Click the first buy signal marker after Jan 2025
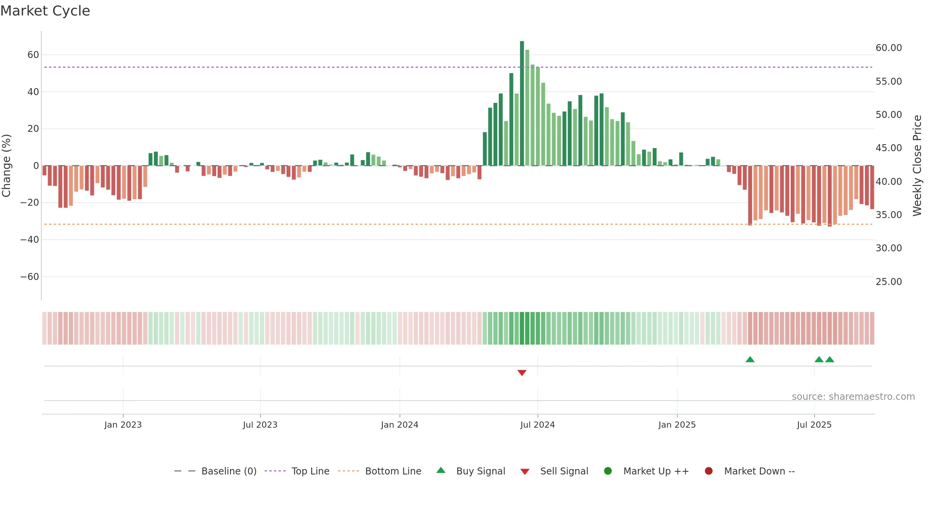 point(750,359)
